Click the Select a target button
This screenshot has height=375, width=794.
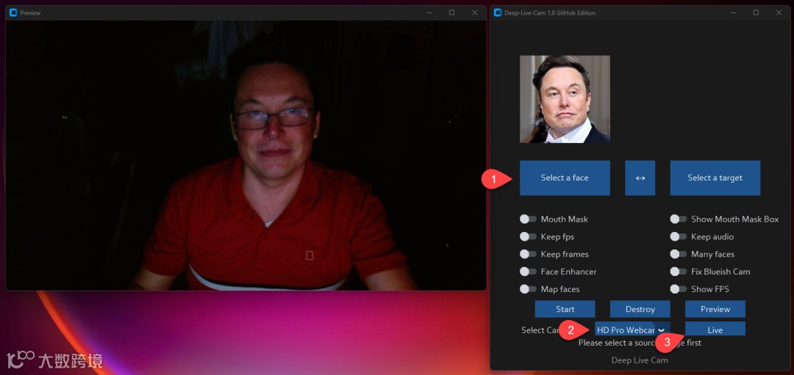click(x=715, y=178)
